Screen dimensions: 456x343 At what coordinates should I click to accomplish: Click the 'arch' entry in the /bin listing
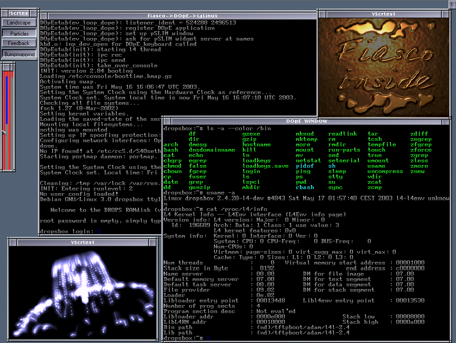point(171,145)
